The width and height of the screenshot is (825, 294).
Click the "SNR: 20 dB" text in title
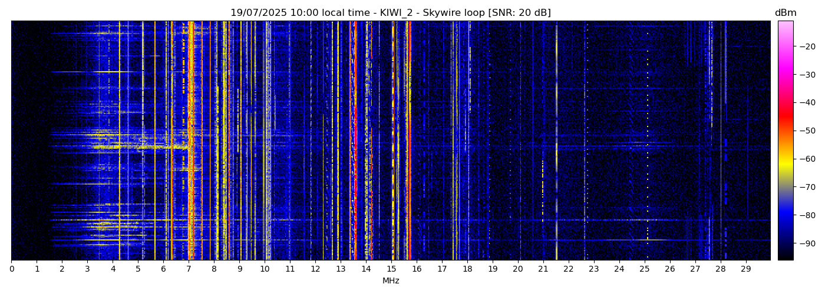519,13
